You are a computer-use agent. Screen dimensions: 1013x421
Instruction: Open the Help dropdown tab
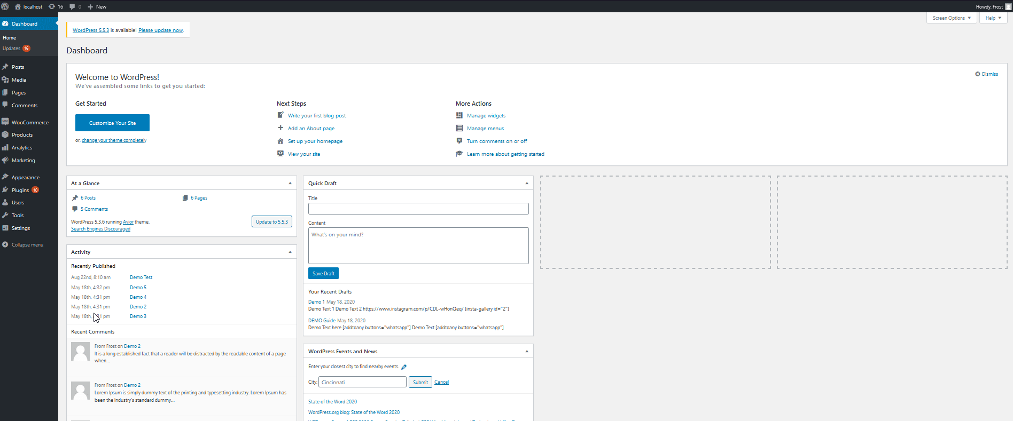tap(993, 18)
